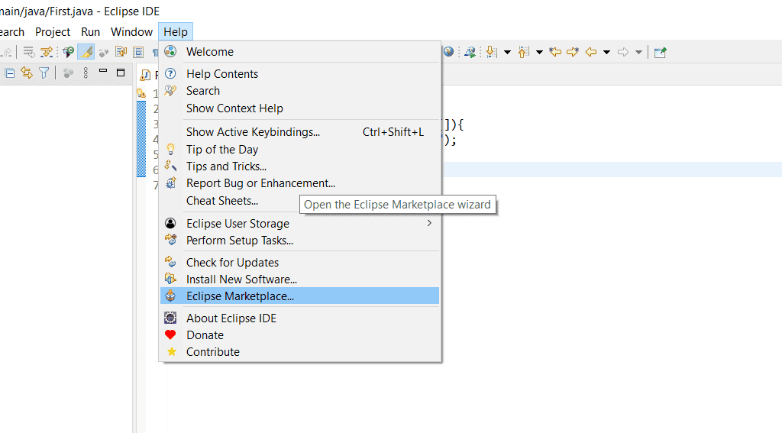This screenshot has width=782, height=433.
Task: Click Donate in the Help menu
Action: pyautogui.click(x=299, y=335)
